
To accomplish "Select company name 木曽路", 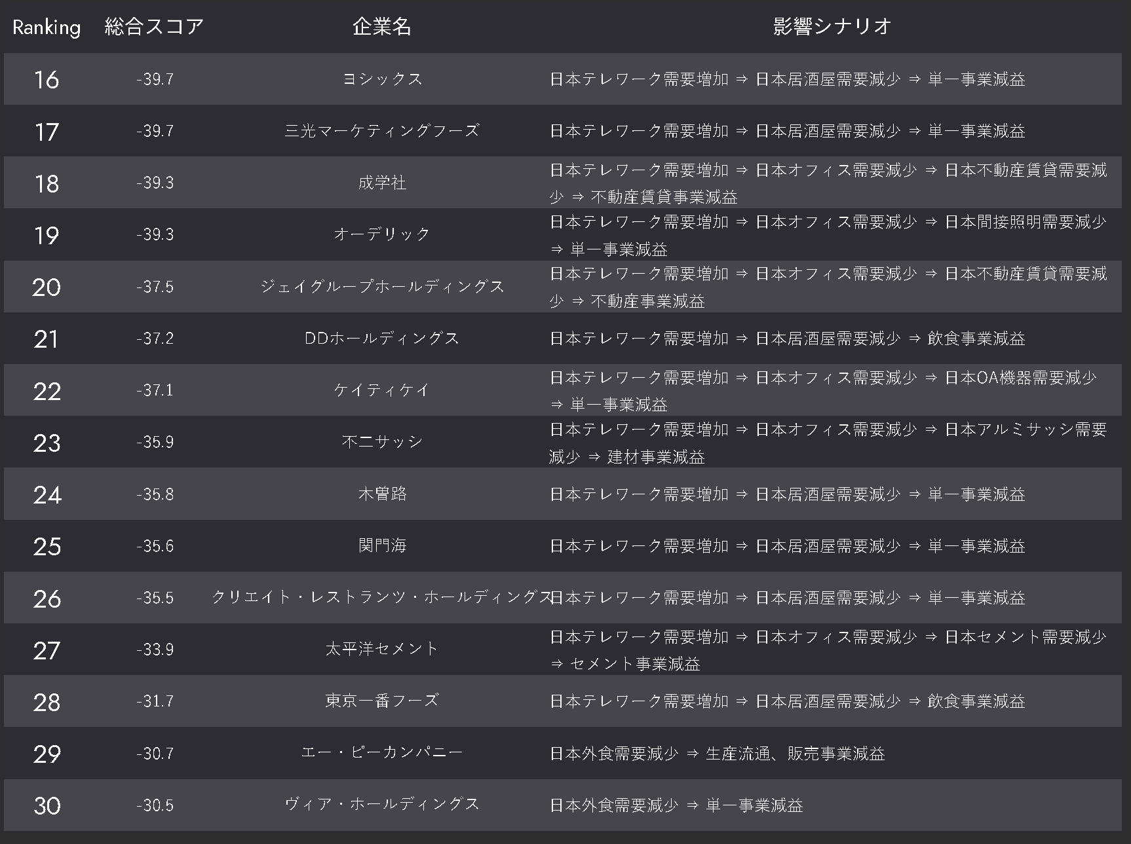I will (x=382, y=494).
